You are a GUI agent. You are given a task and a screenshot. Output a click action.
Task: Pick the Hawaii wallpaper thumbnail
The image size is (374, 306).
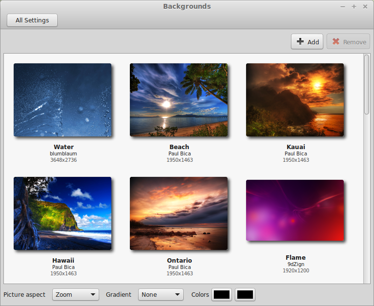pyautogui.click(x=62, y=213)
